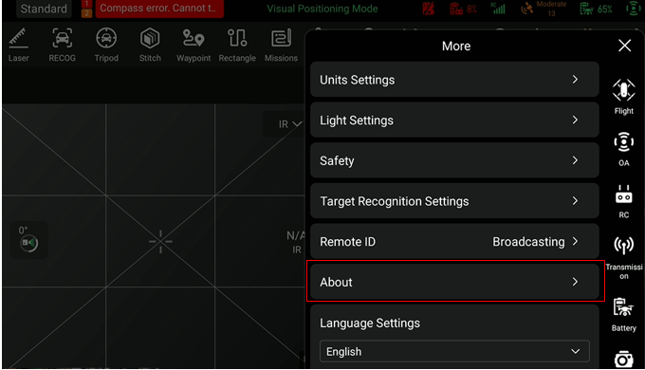Open OA obstacle avoidance settings
645x370 pixels.
coord(623,149)
